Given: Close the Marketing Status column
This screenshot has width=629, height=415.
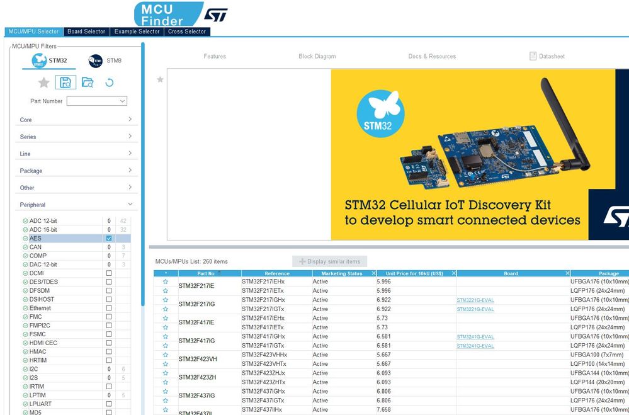Looking at the screenshot, I should tap(373, 273).
